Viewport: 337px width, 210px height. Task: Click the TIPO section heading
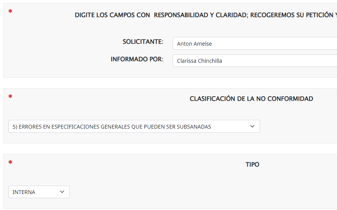coord(252,165)
